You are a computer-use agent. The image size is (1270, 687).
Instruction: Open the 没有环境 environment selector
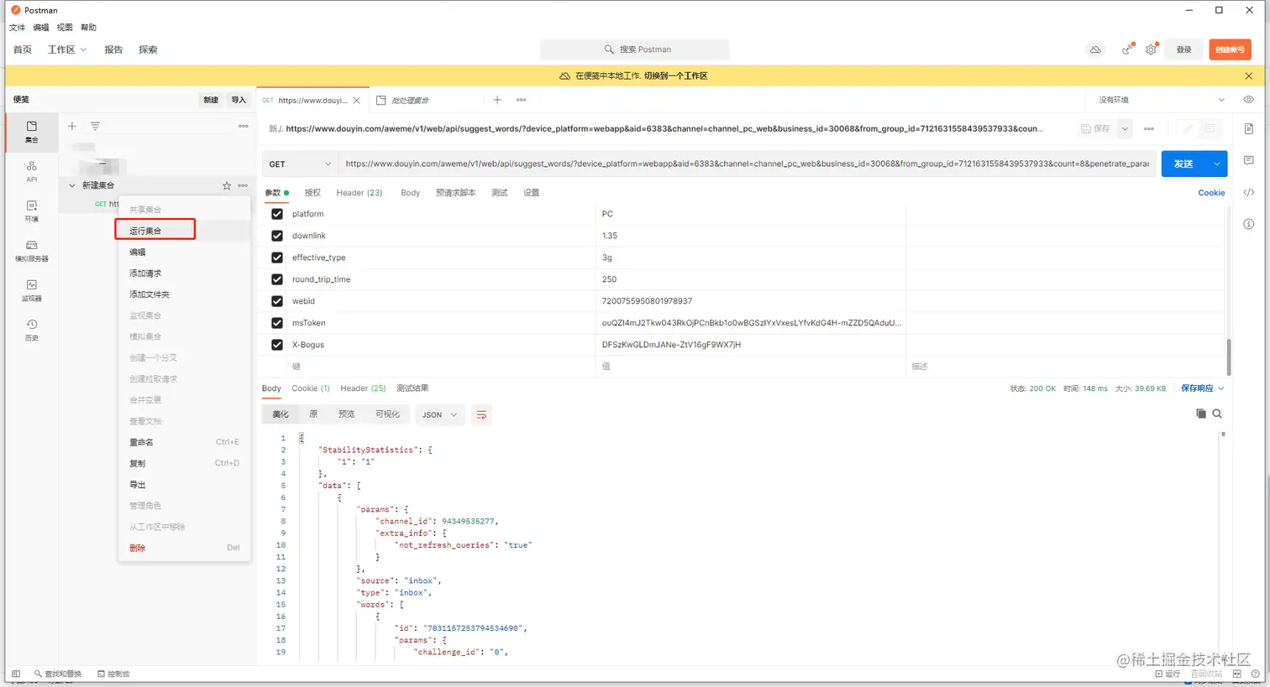(1162, 100)
